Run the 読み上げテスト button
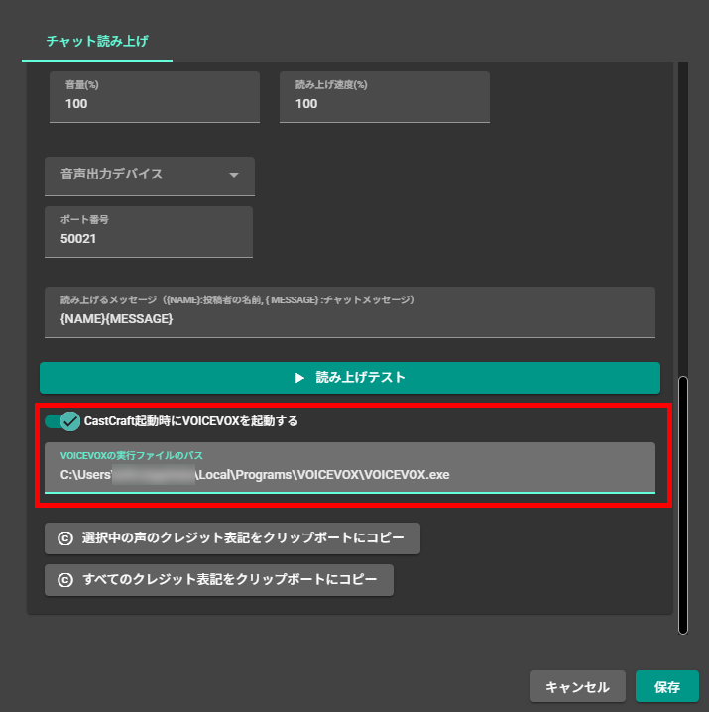The image size is (709, 712). coord(350,378)
